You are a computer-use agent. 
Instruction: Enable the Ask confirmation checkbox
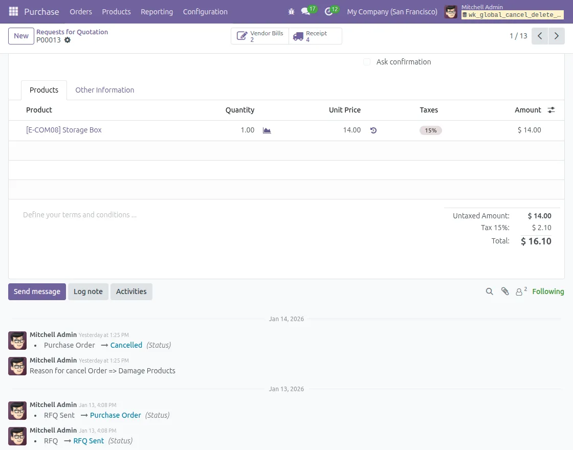[367, 62]
